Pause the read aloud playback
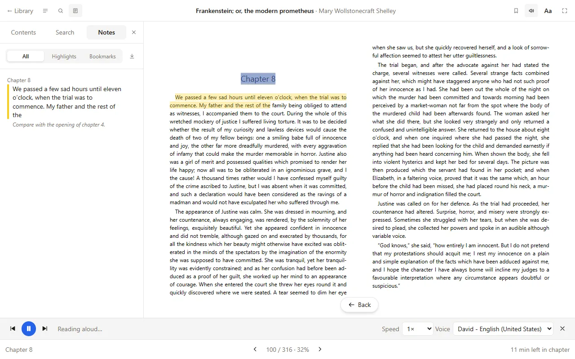The height and width of the screenshot is (359, 575). coord(29,329)
